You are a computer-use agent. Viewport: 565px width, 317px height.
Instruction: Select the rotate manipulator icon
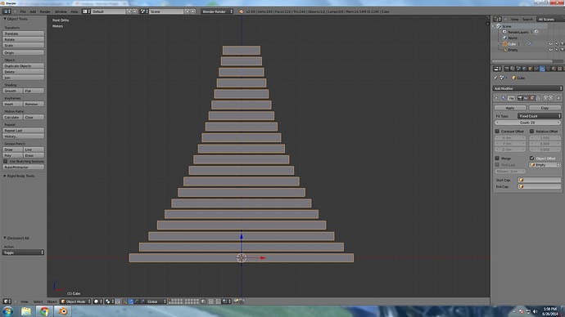137,301
